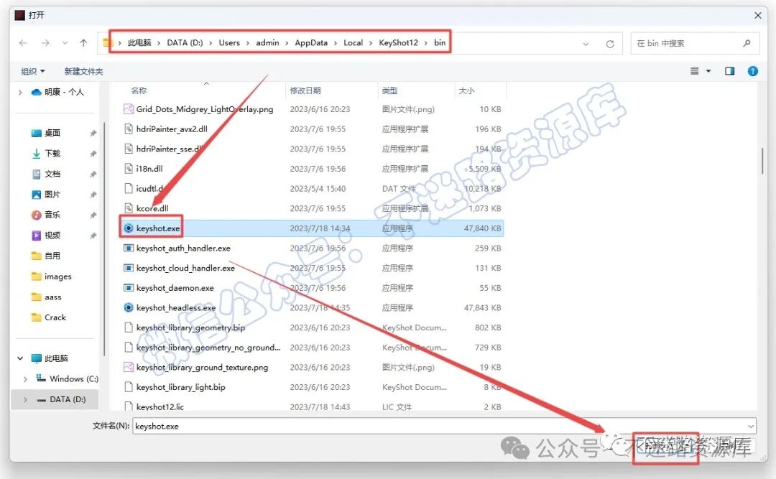Go forward with the forward arrow
The height and width of the screenshot is (479, 776).
click(x=45, y=43)
